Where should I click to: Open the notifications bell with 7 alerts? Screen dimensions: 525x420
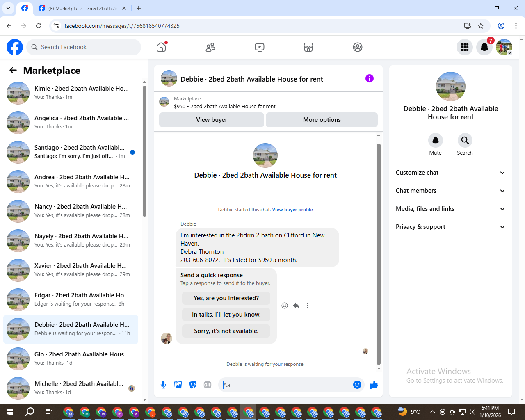(484, 47)
